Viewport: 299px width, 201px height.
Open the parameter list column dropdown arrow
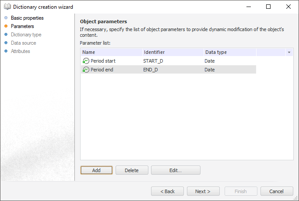coord(289,53)
